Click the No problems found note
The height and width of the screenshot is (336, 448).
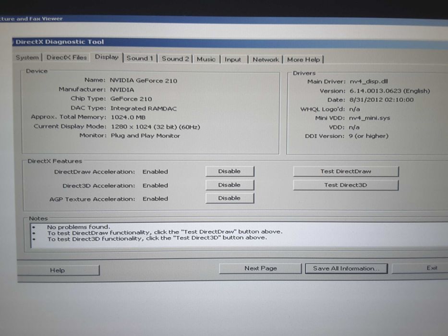[79, 227]
